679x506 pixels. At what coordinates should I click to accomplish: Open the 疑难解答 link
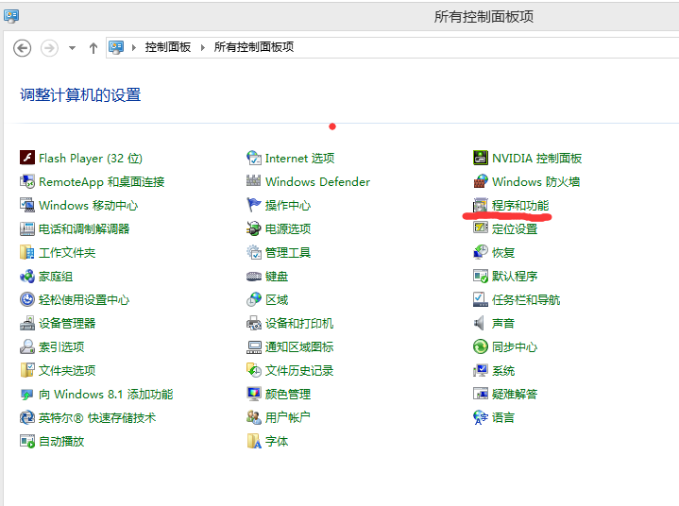coord(515,394)
